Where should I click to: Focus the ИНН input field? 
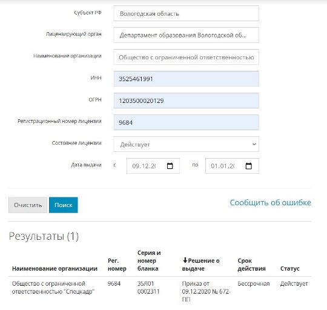pos(187,79)
